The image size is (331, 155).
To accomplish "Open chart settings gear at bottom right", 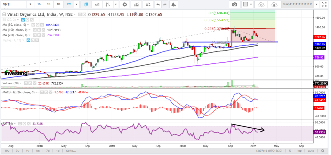I will [323, 150].
